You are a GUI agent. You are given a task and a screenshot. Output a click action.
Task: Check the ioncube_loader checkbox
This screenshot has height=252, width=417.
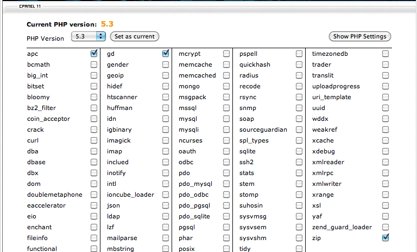pyautogui.click(x=166, y=195)
